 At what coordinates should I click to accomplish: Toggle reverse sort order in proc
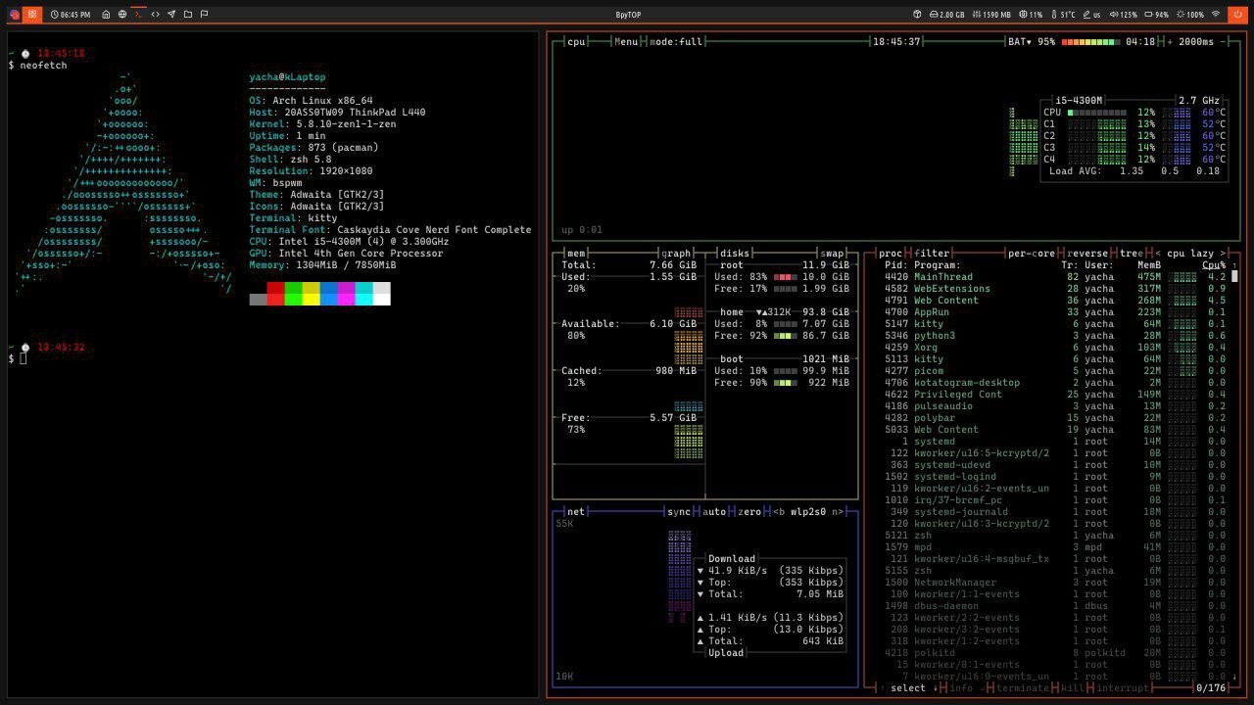(x=1087, y=254)
